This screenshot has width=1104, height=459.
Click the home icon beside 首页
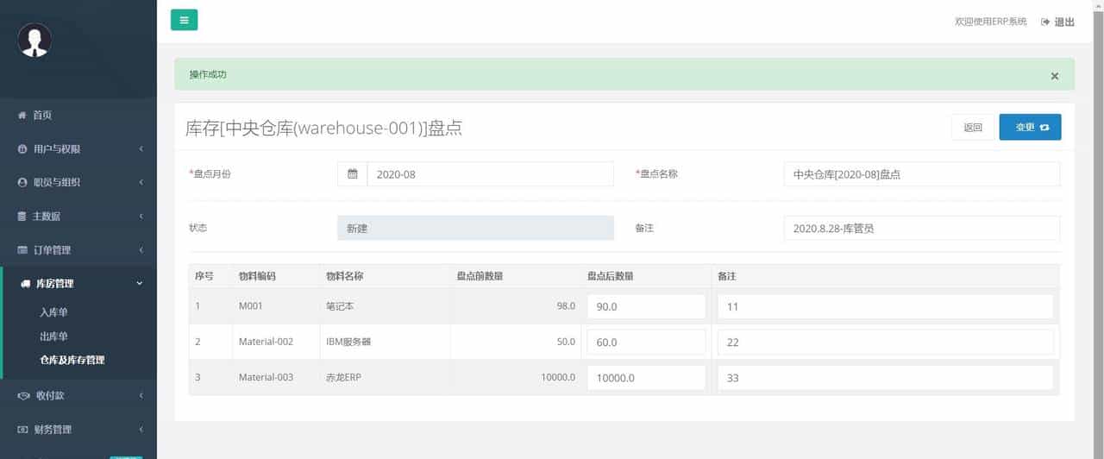[x=22, y=115]
